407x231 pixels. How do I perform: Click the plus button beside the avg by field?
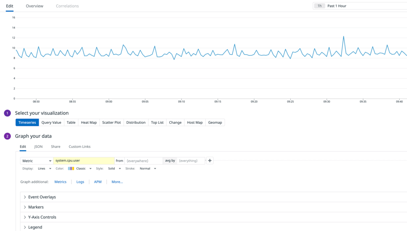click(210, 161)
